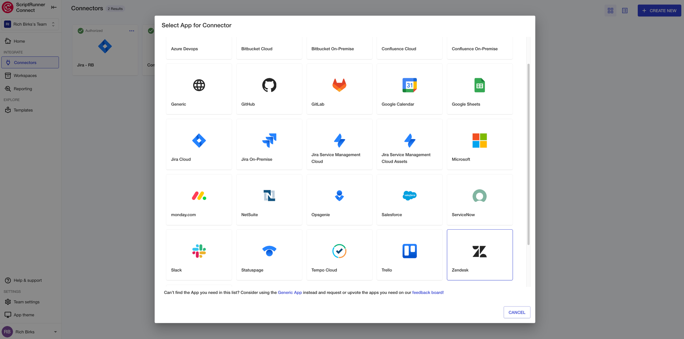Click the ScriptRunner Connect logo
Screen dimensions: 684x339
pos(8,7)
